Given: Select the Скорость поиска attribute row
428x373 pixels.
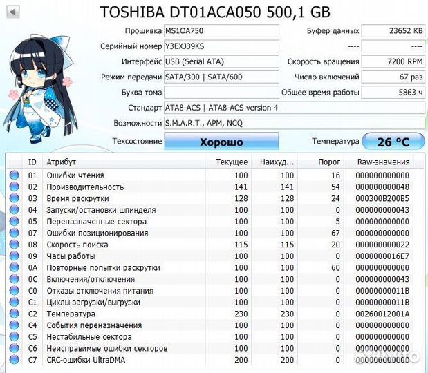Looking at the screenshot, I should pos(207,245).
